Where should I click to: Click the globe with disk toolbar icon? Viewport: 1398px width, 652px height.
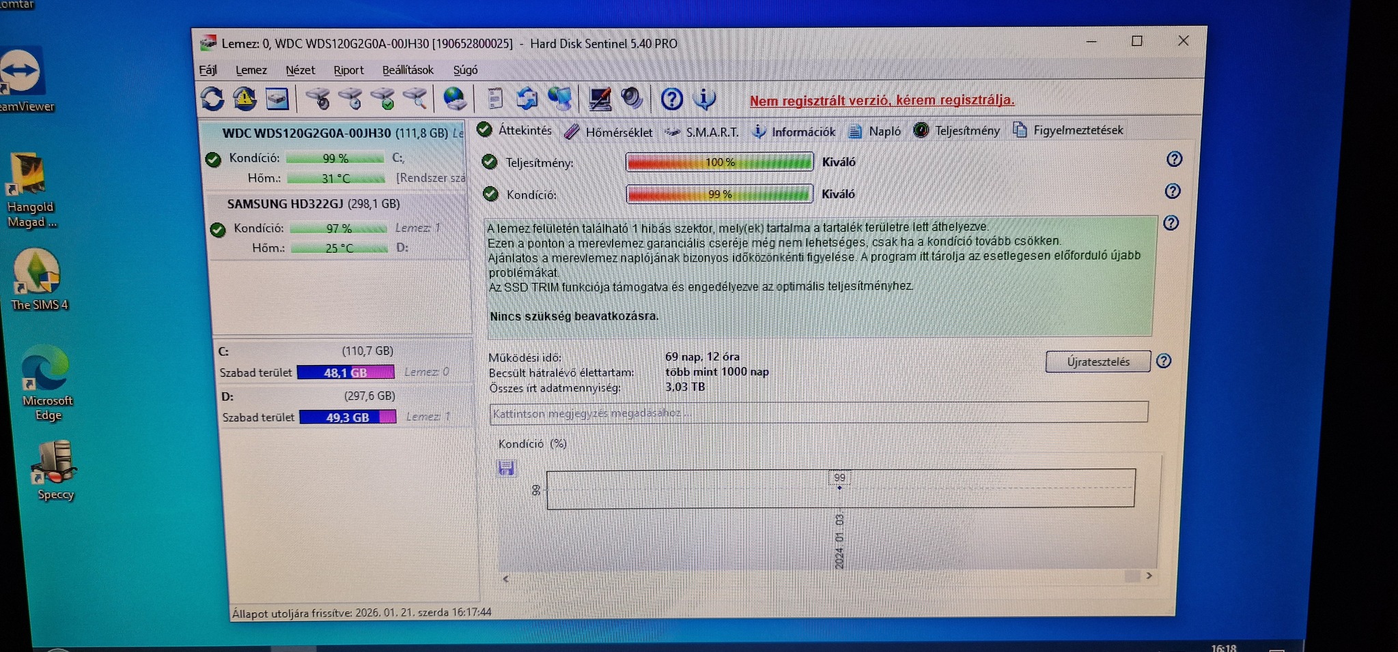pos(455,99)
